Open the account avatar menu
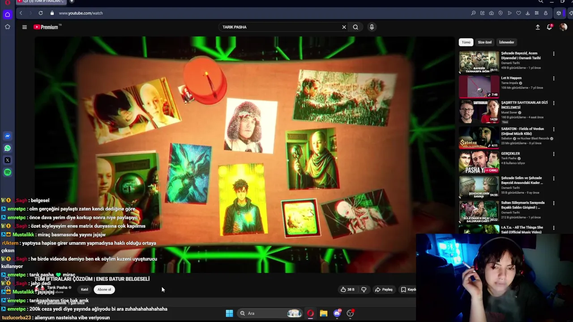 click(563, 27)
